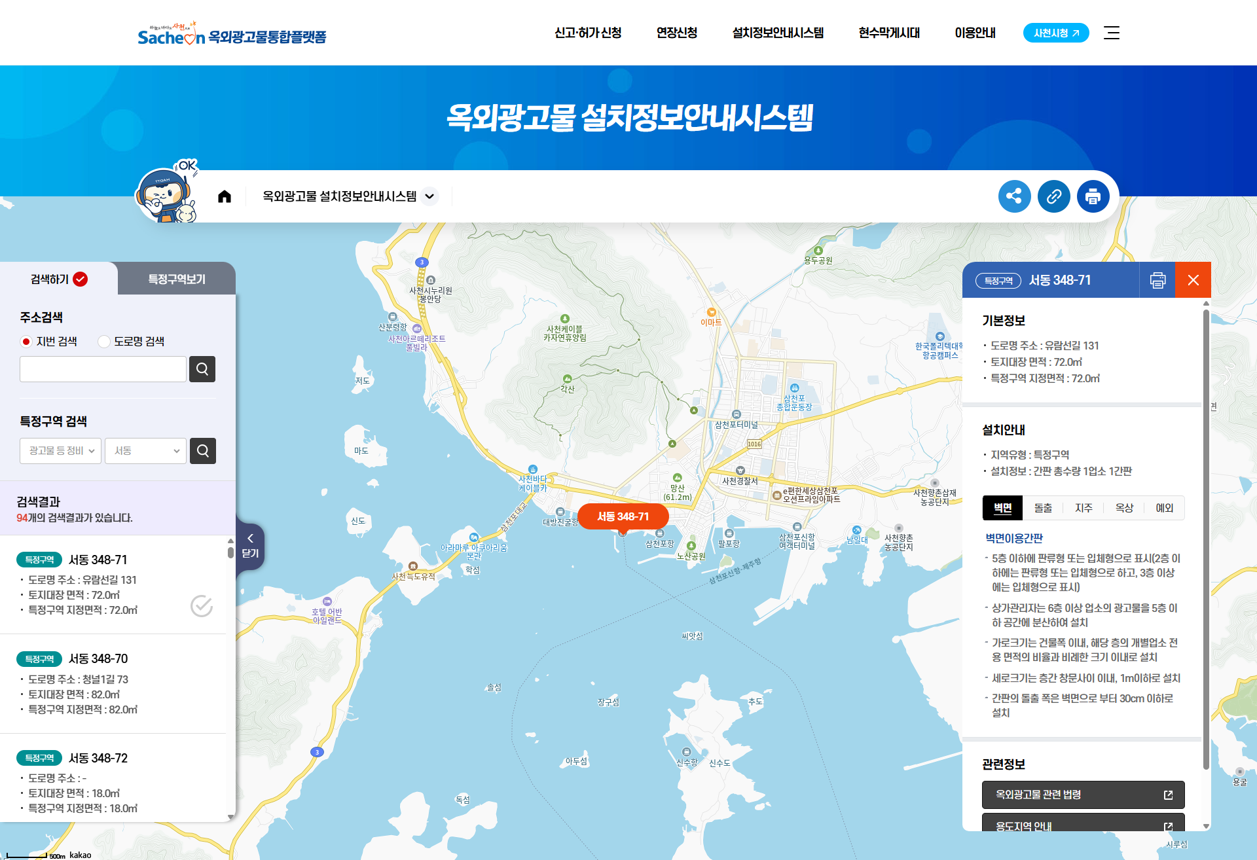The image size is (1257, 860).
Task: Click the 특정구역 검색 search magnifier
Action: [x=202, y=450]
